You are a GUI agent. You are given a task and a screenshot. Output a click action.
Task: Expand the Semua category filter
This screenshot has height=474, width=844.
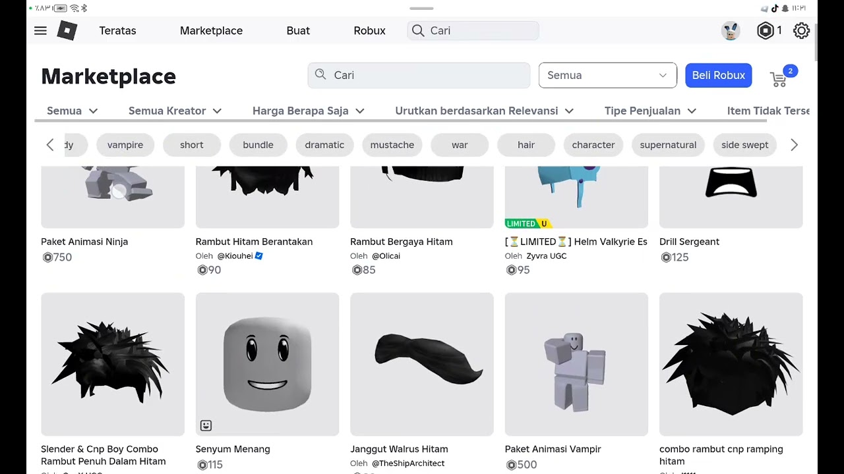coord(73,111)
